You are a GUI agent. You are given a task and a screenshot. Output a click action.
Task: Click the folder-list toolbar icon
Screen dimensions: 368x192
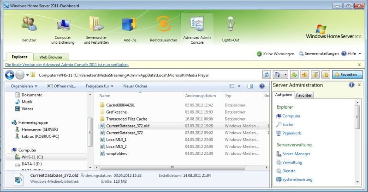coord(315,75)
